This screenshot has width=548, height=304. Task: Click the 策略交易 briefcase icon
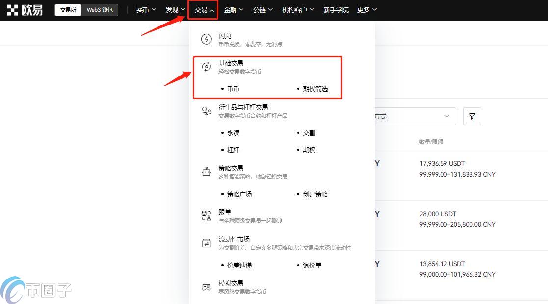pyautogui.click(x=206, y=171)
